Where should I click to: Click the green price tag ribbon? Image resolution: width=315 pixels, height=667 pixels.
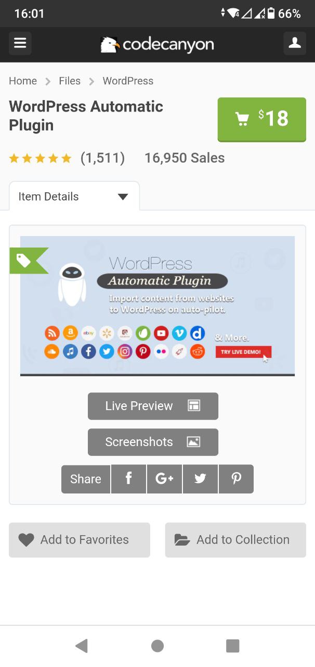tap(29, 261)
